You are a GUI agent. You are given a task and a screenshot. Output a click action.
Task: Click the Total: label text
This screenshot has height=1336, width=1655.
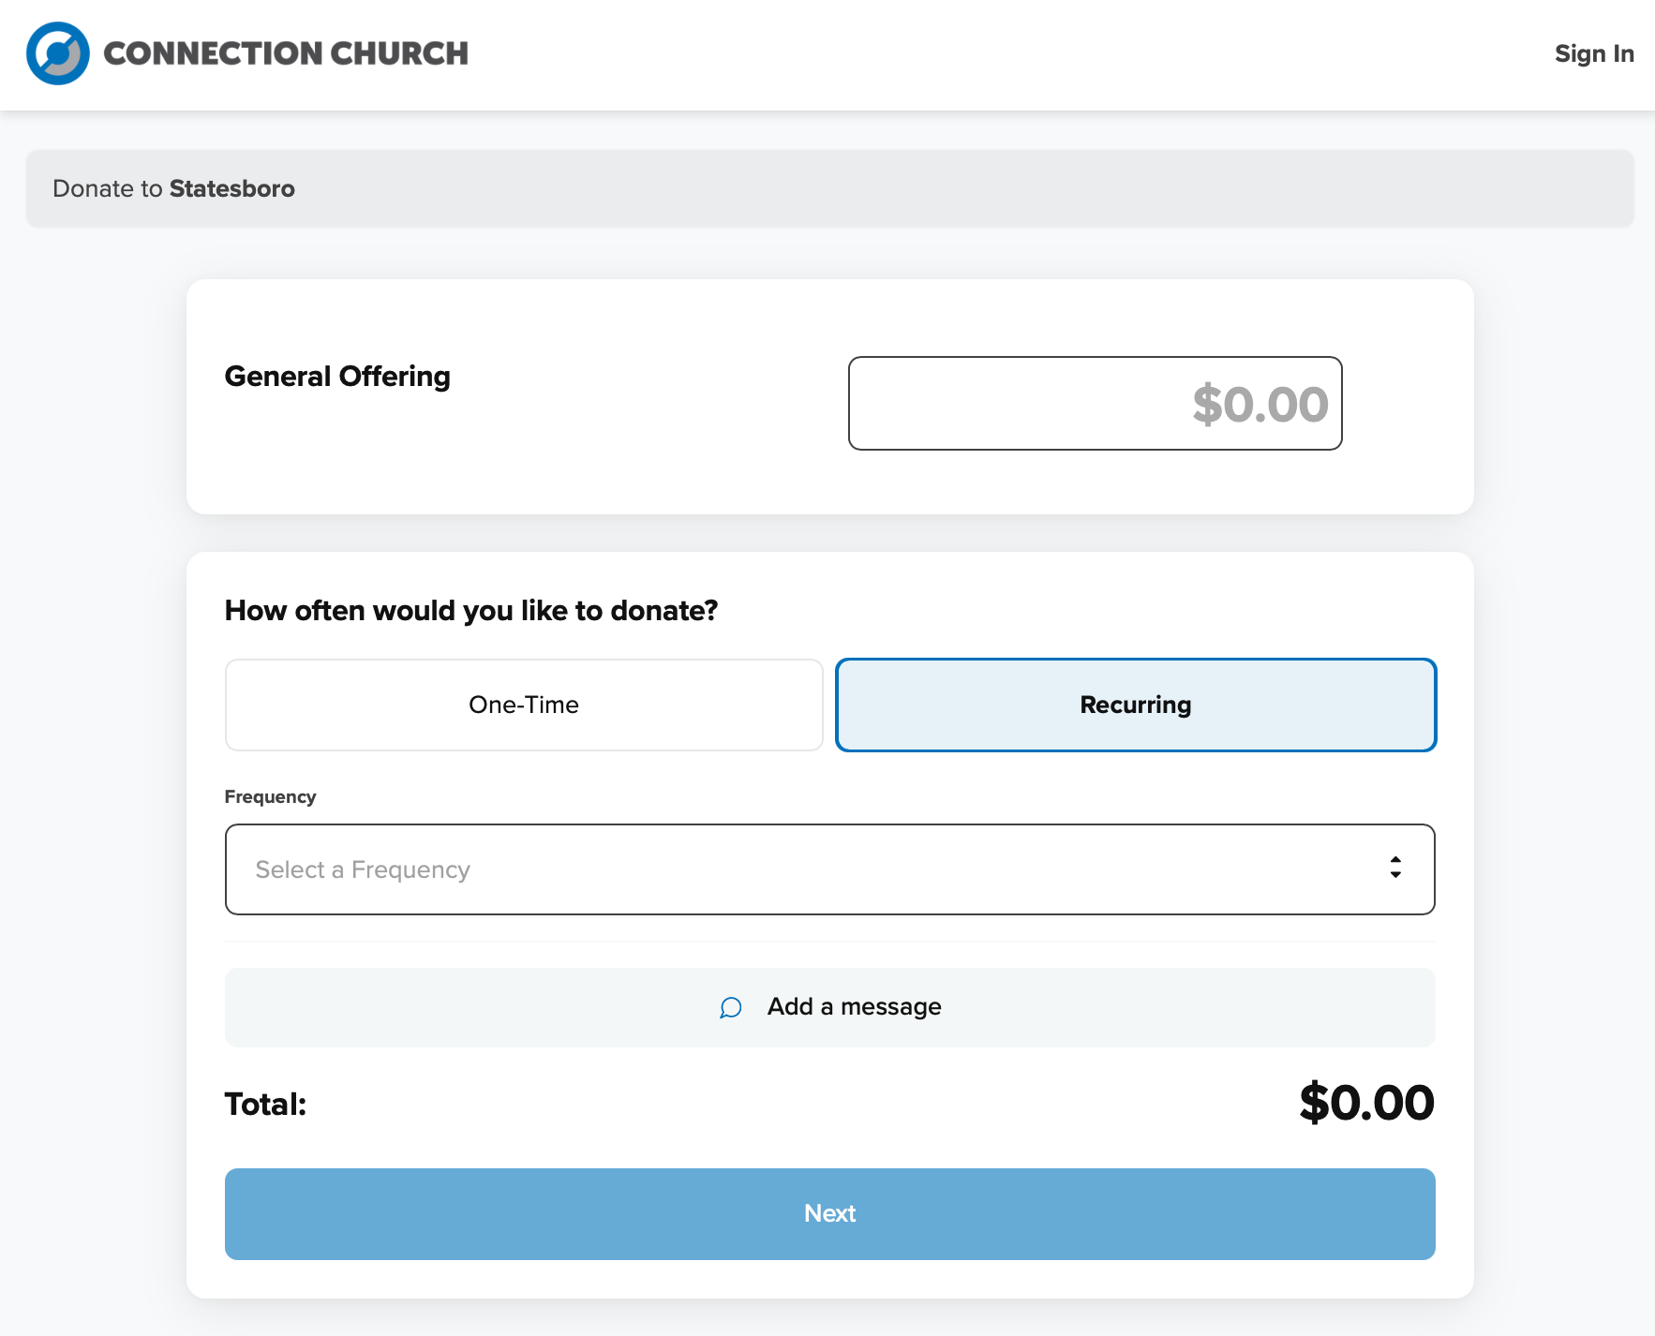pos(265,1104)
